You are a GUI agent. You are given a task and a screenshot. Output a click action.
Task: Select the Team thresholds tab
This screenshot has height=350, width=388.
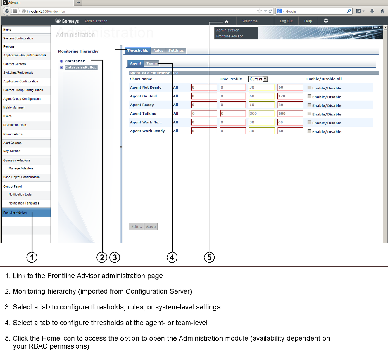pyautogui.click(x=151, y=63)
